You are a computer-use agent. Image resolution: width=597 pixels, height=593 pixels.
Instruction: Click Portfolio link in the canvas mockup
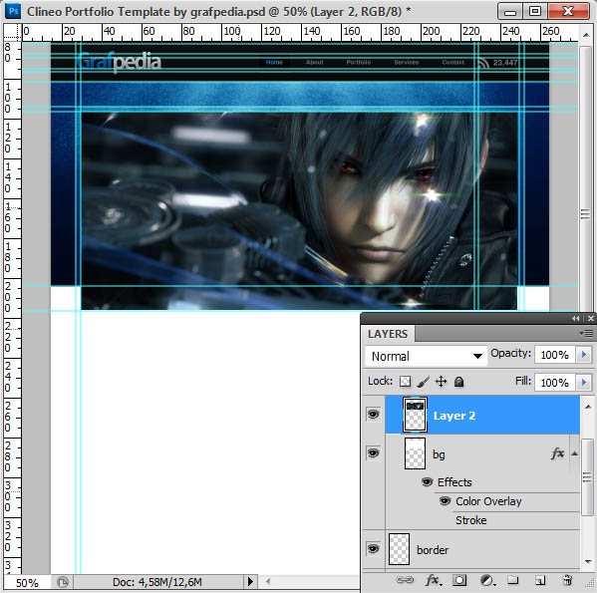point(358,62)
